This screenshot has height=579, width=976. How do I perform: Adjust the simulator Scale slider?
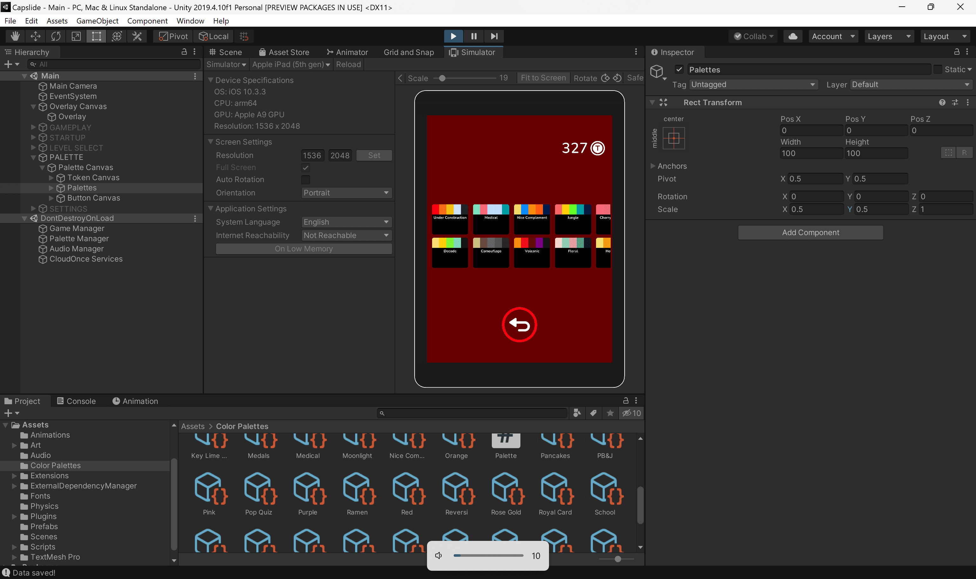[442, 78]
